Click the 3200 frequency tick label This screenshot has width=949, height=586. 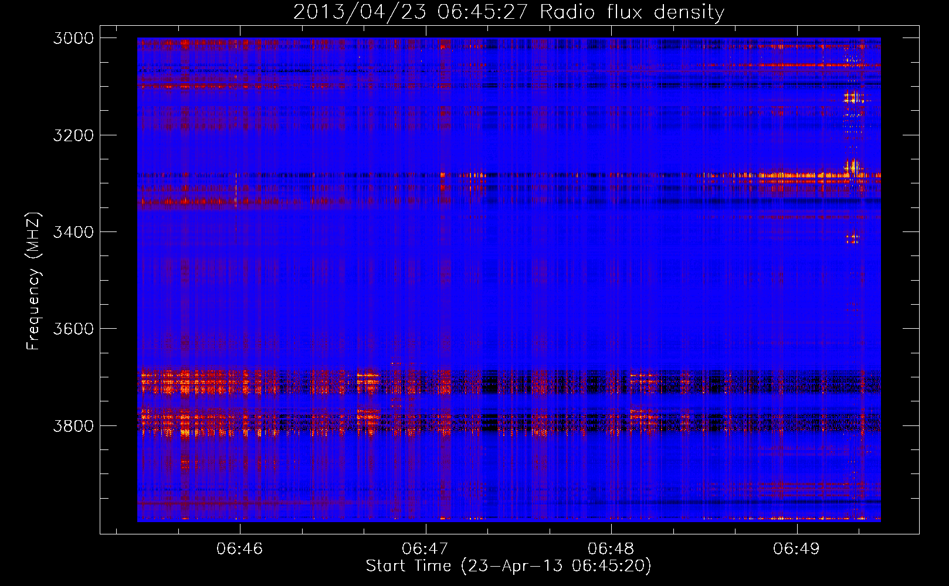pyautogui.click(x=73, y=135)
